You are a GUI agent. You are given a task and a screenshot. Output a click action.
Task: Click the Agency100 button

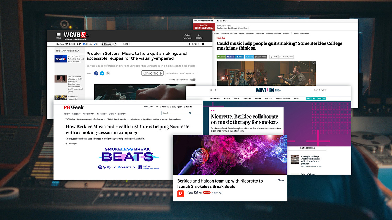310,98
